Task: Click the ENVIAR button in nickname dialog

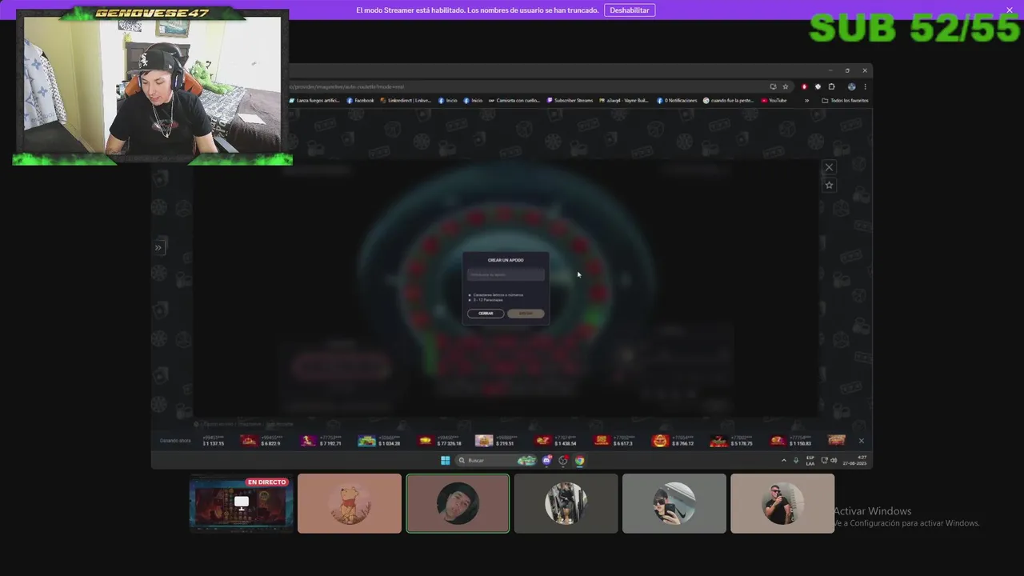Action: click(526, 314)
